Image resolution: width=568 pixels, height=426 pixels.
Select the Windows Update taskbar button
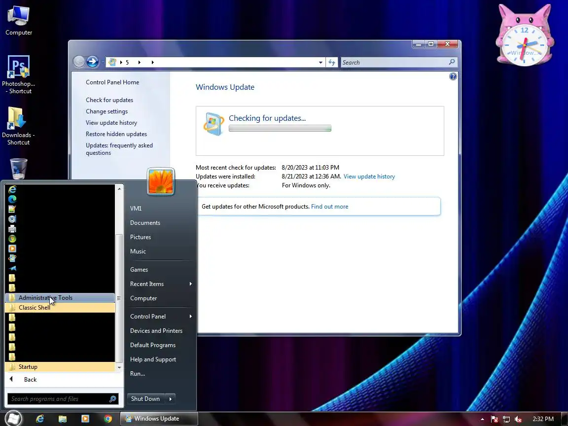(159, 419)
